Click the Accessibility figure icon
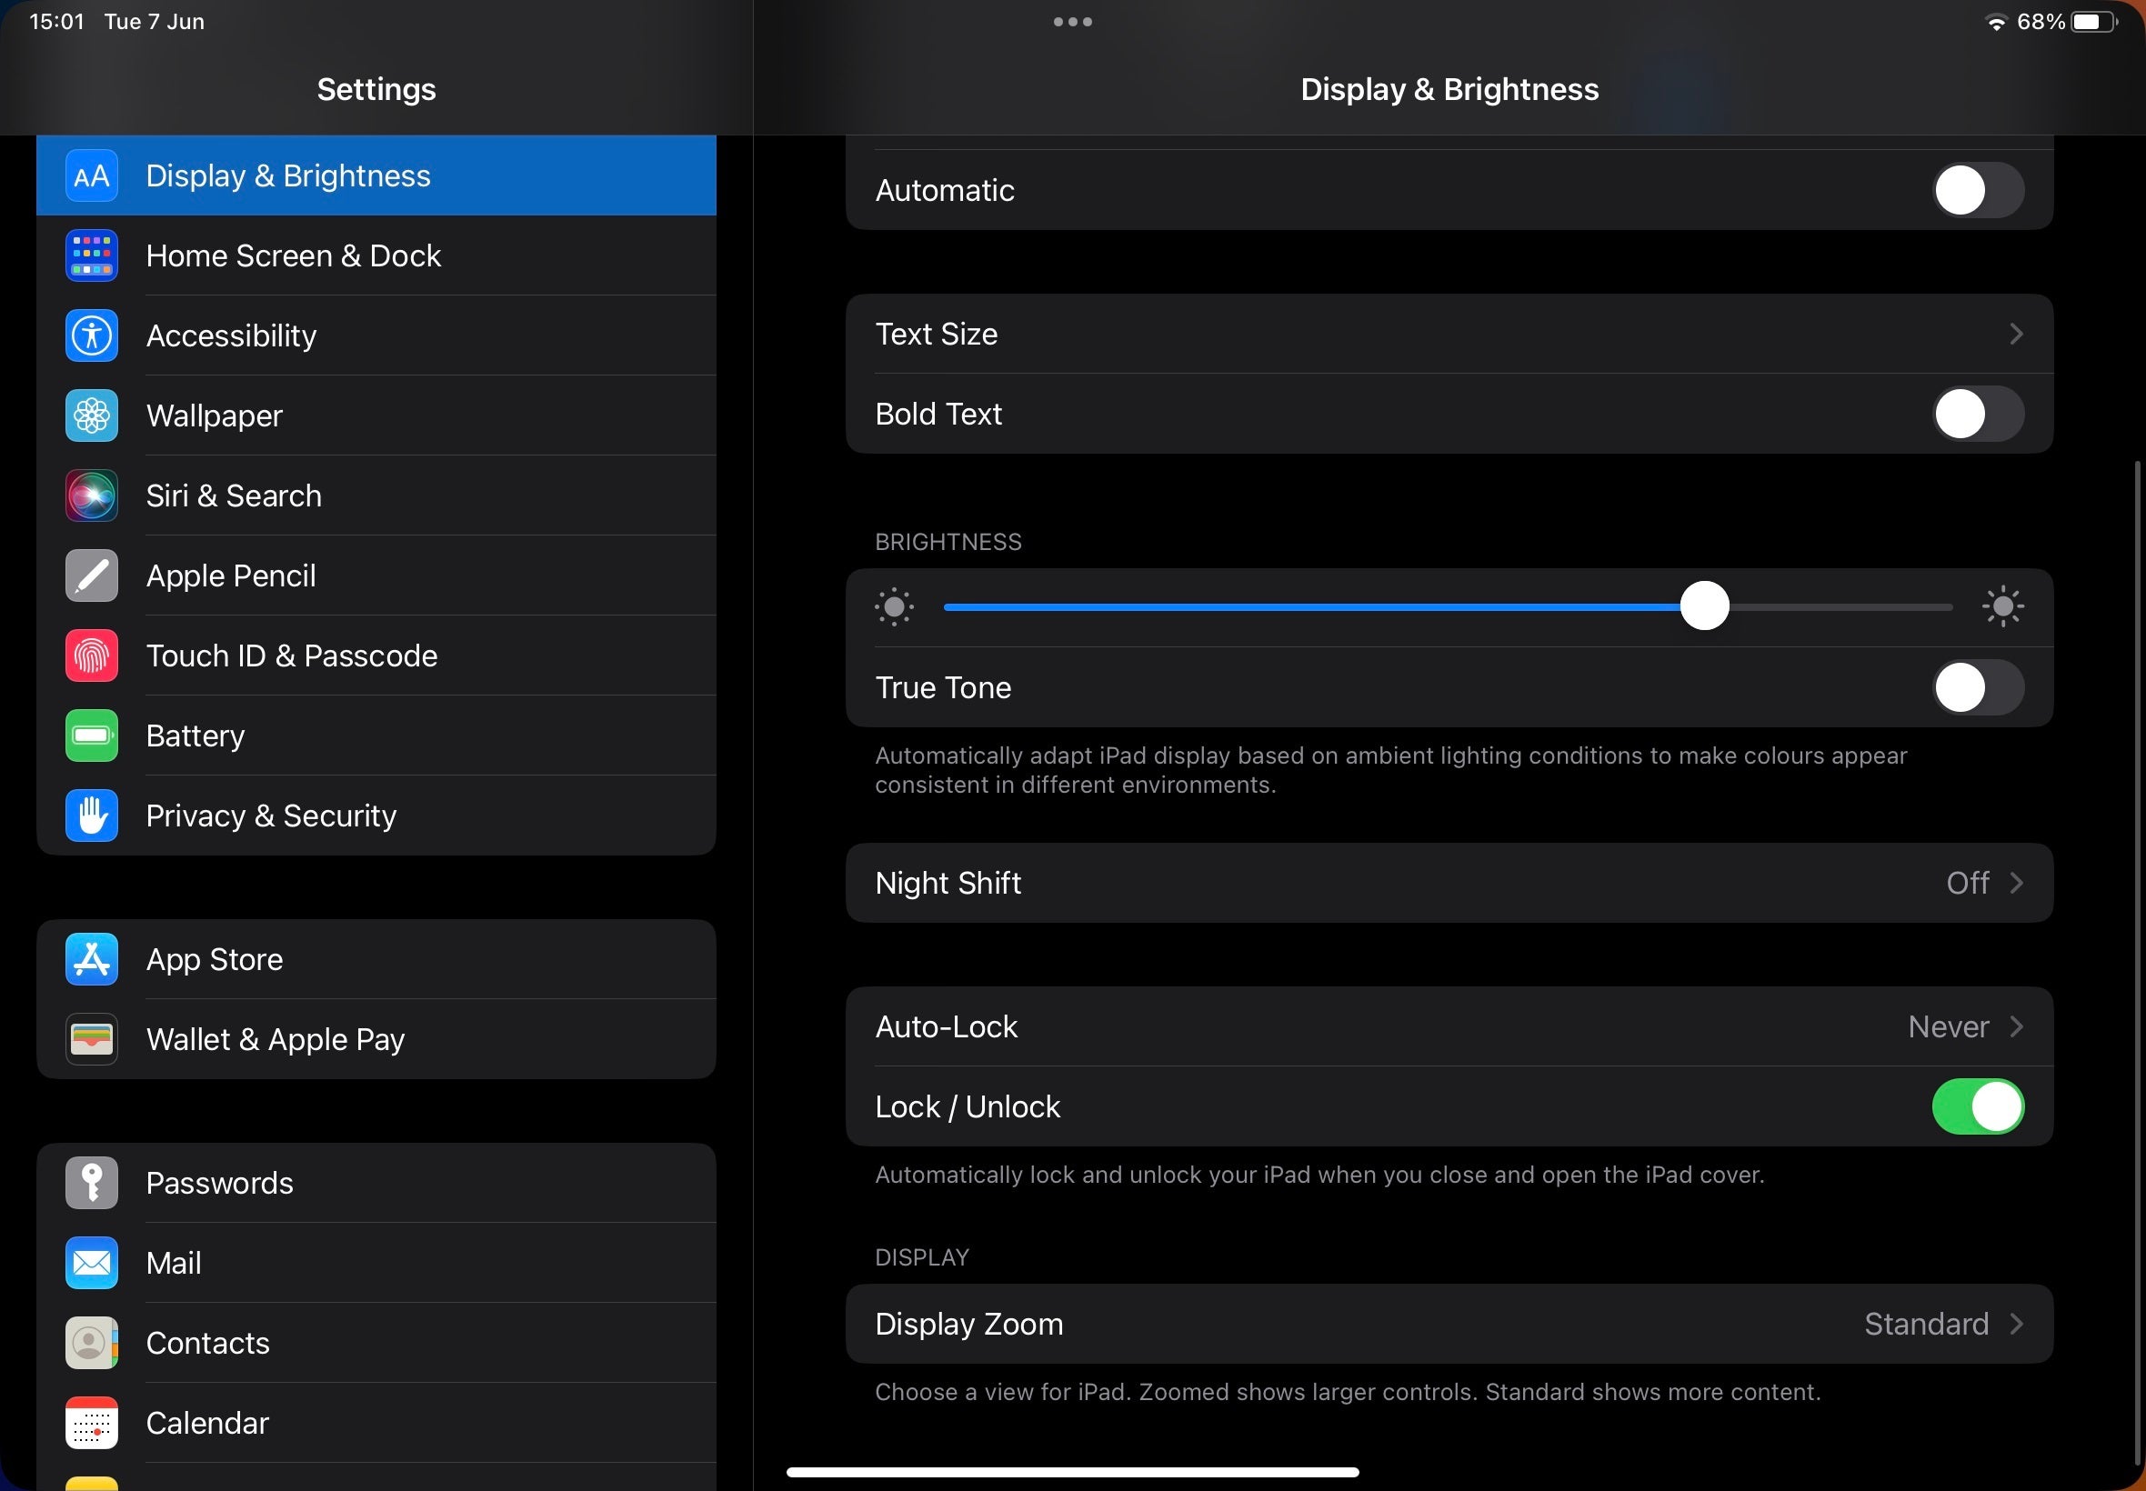 (92, 335)
